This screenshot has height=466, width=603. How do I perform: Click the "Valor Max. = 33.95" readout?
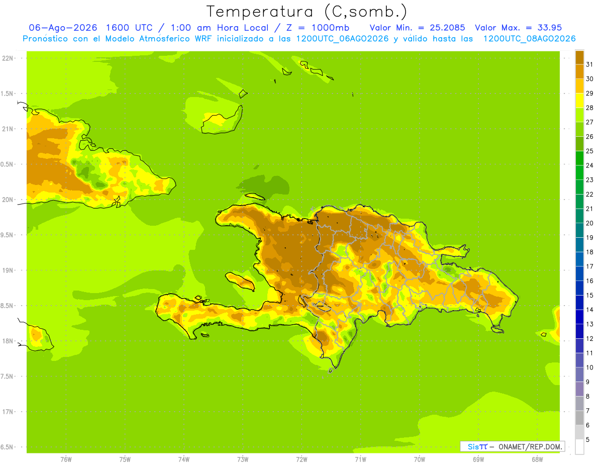[518, 28]
